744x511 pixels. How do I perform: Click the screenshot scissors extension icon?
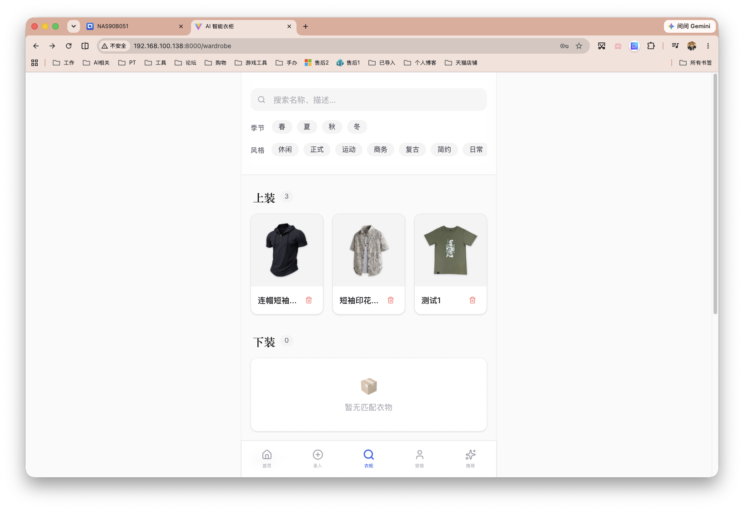point(602,46)
